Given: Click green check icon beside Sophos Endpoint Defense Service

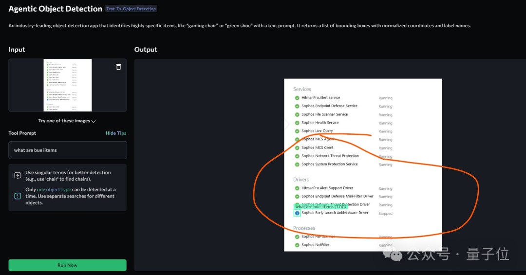Looking at the screenshot, I should (297, 106).
